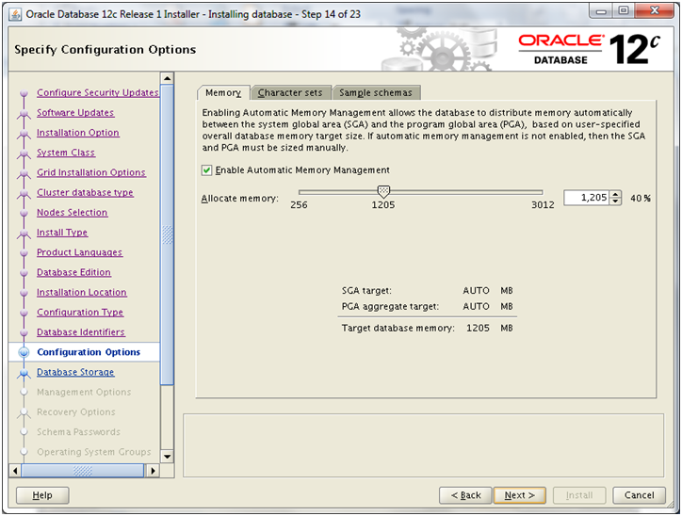This screenshot has height=516, width=682.
Task: Click the Target database memory value 1205
Action: coord(478,329)
